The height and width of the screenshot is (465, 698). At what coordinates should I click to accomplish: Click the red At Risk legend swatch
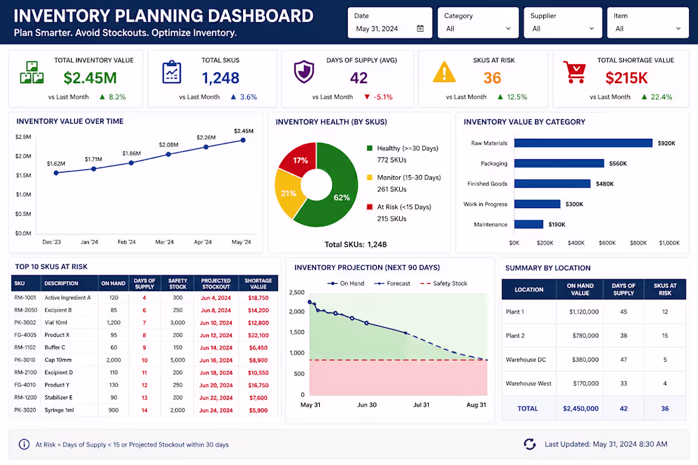369,207
